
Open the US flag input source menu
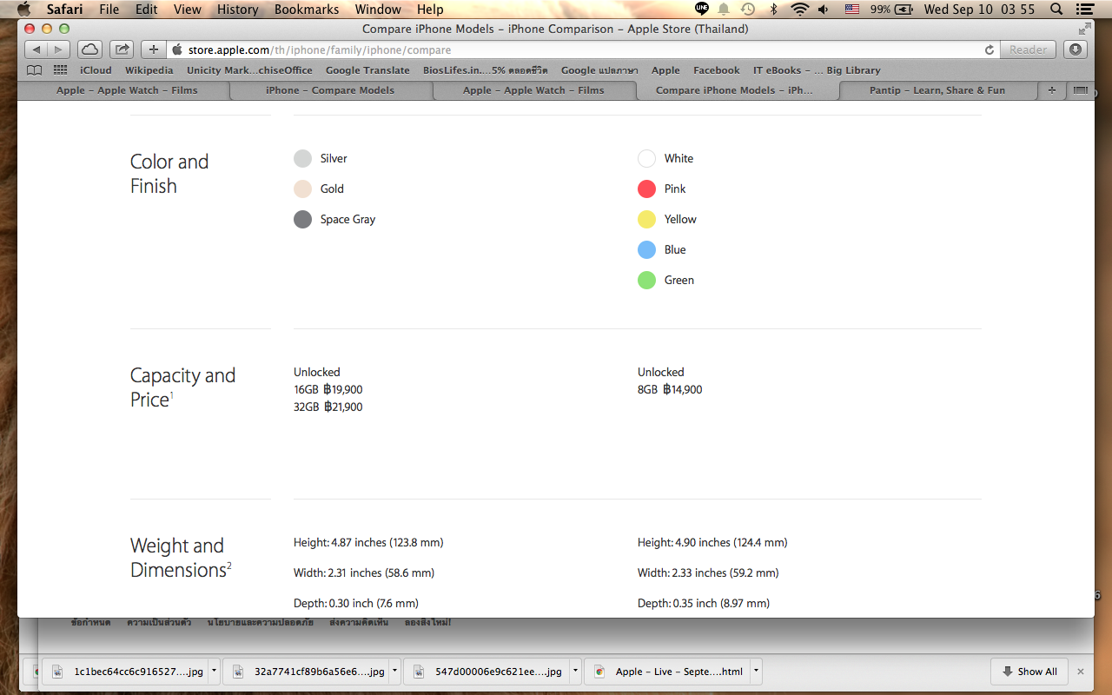click(x=852, y=10)
